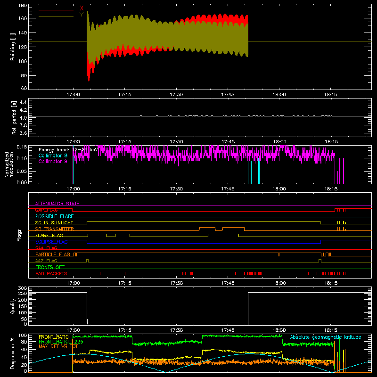Click the 'Flags' y-axis title
This screenshot has height=377, width=377.
19,235
